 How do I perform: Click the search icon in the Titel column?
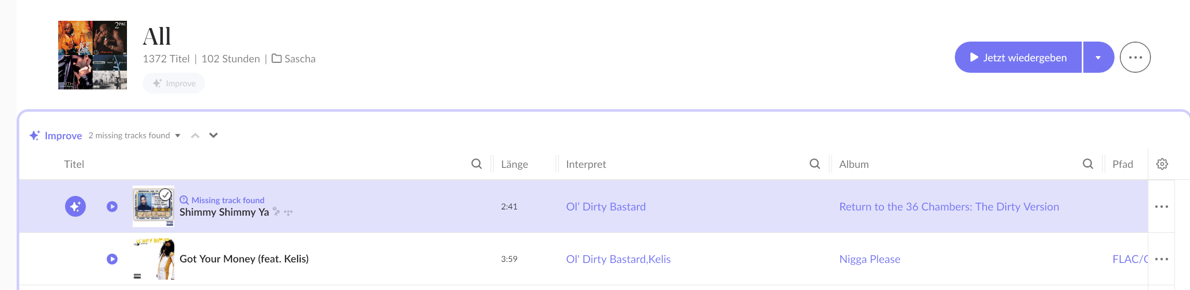click(476, 164)
